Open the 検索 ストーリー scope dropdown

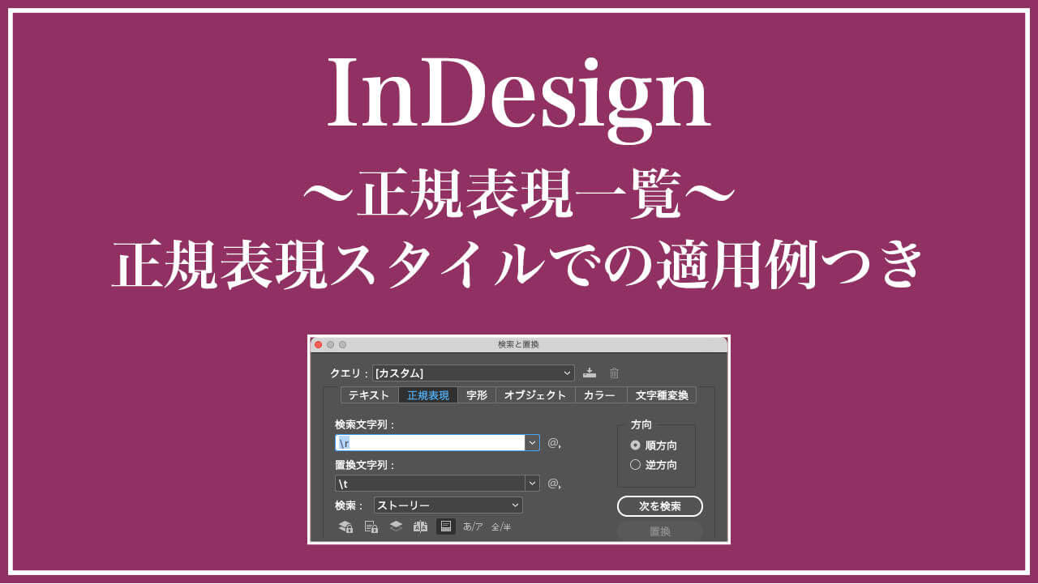(448, 505)
